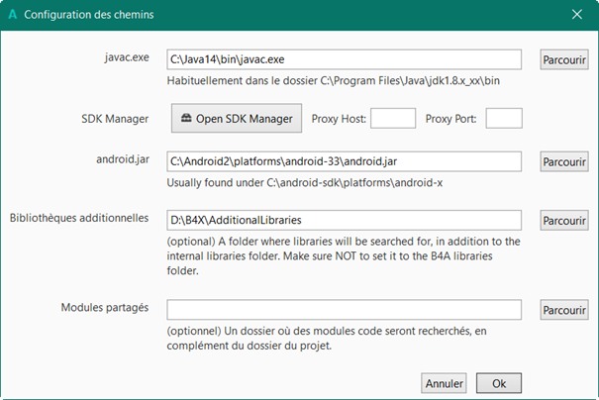599x400 pixels.
Task: Confirm paths with the Ok button
Action: 499,382
